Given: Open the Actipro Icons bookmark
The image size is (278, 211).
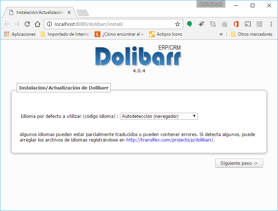Looking at the screenshot, I should (x=166, y=34).
